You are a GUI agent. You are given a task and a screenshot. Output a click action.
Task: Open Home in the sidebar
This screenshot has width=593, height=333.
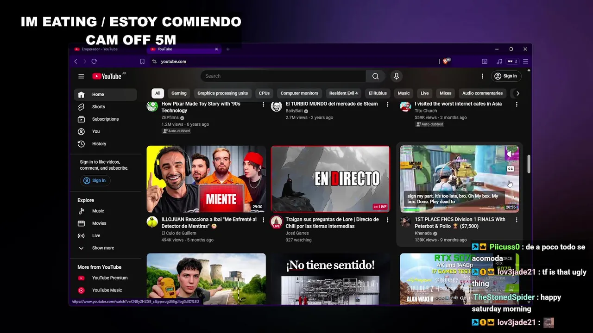105,94
